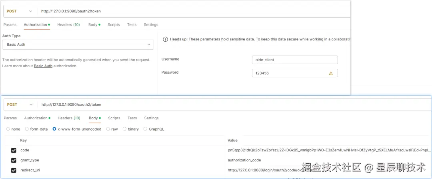Select Body tab in lower request
Screen dimensions: 432x179
tap(95, 118)
